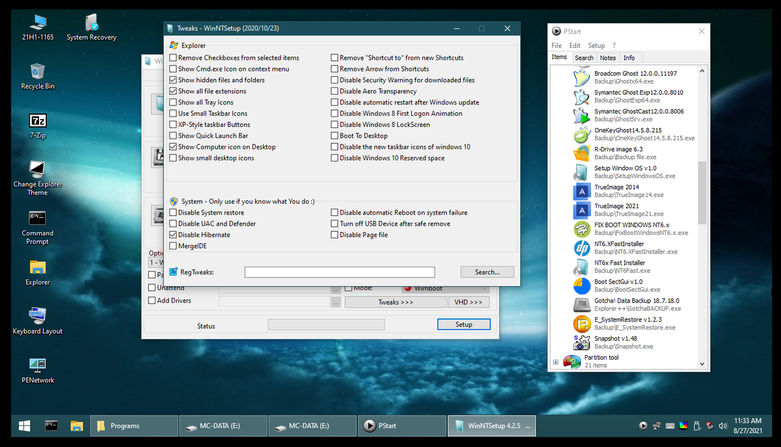Open the Command Prompt desktop icon
This screenshot has height=447, width=781.
click(x=38, y=227)
